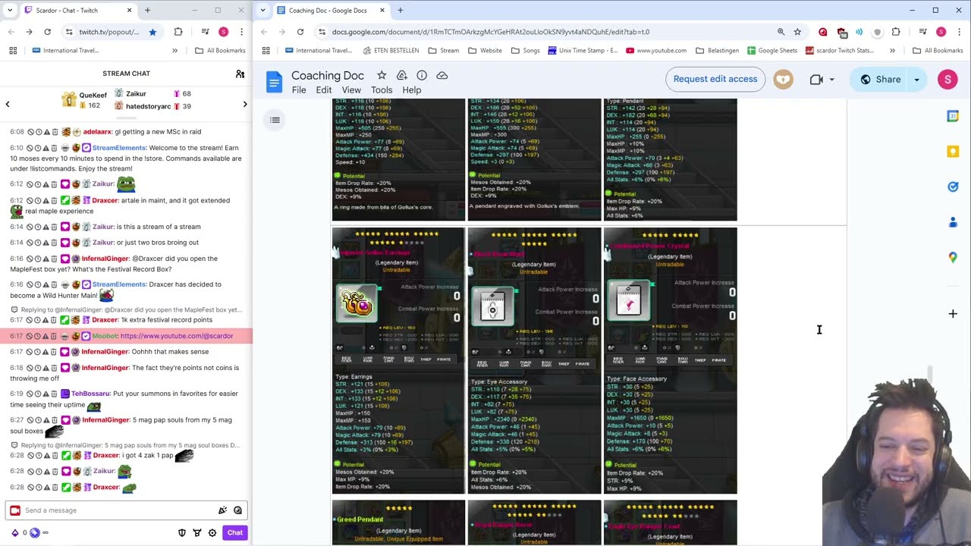Expand hidden bookmarks chevron in Docs window
Image resolution: width=971 pixels, height=546 pixels.
[x=892, y=51]
